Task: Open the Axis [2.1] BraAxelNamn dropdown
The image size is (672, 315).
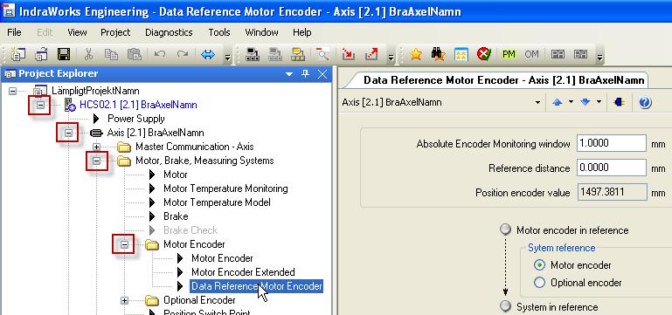Action: tap(537, 103)
